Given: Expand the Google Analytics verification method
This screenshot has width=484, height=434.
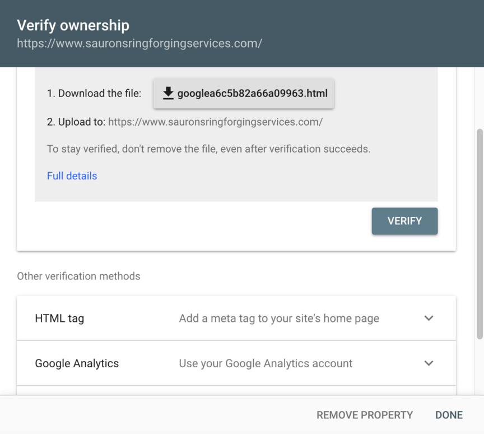Looking at the screenshot, I should pos(235,363).
